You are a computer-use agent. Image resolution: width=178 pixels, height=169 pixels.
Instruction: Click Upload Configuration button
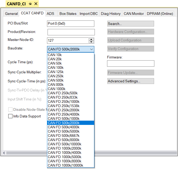131,40
